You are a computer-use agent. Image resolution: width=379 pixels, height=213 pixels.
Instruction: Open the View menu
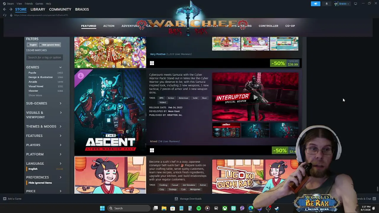(19, 4)
